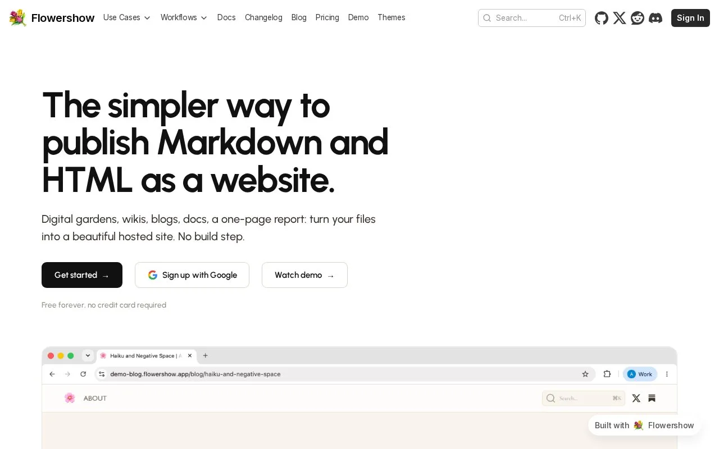This screenshot has width=719, height=449.
Task: Click the demo-blog.flowershow.app URL text
Action: point(195,374)
